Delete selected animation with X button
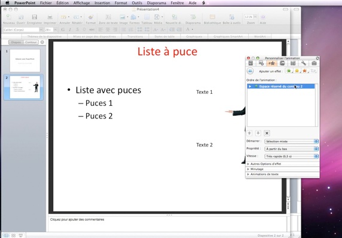Viewport: 342px width, 238px height. (267, 133)
